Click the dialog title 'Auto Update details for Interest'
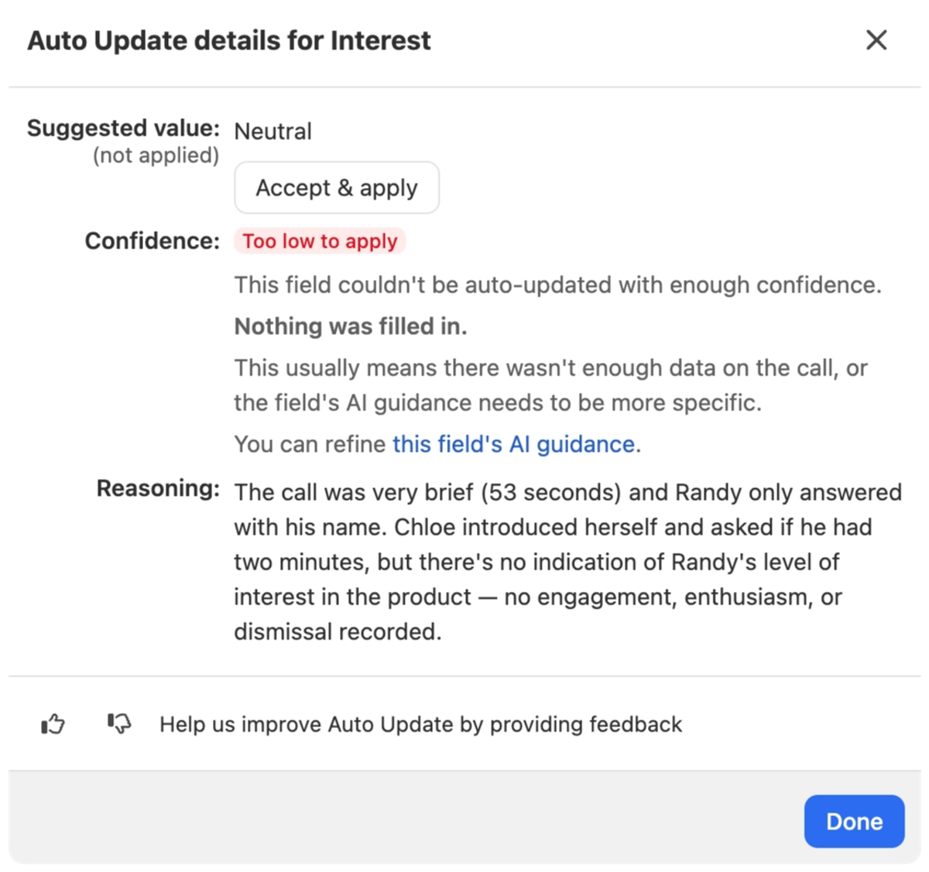Screen dimensions: 929x872 click(229, 40)
